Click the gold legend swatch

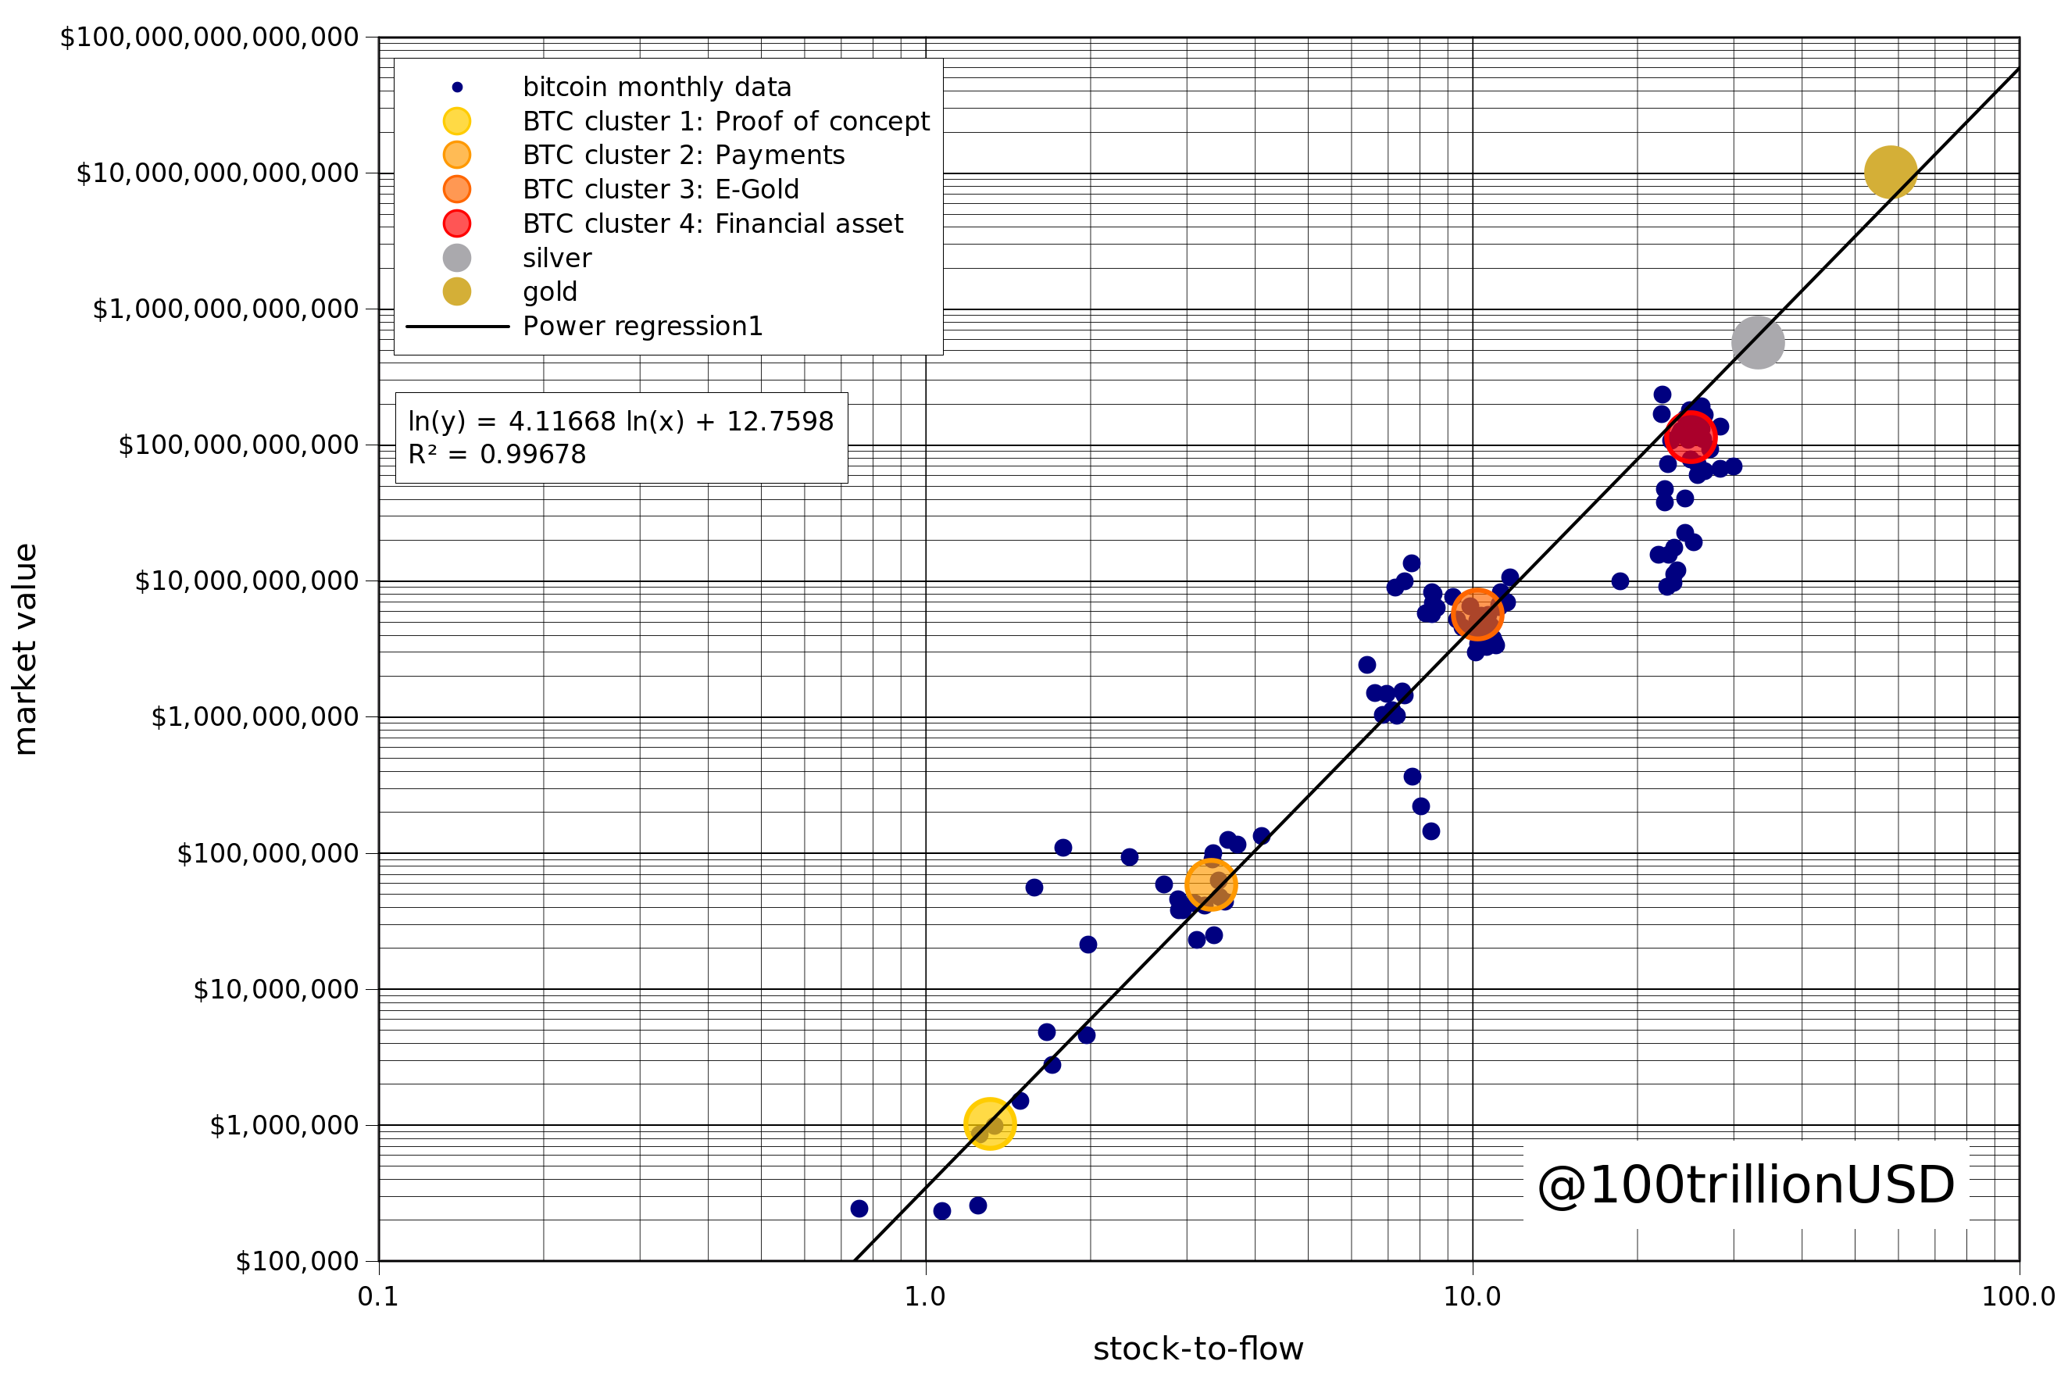(x=456, y=292)
